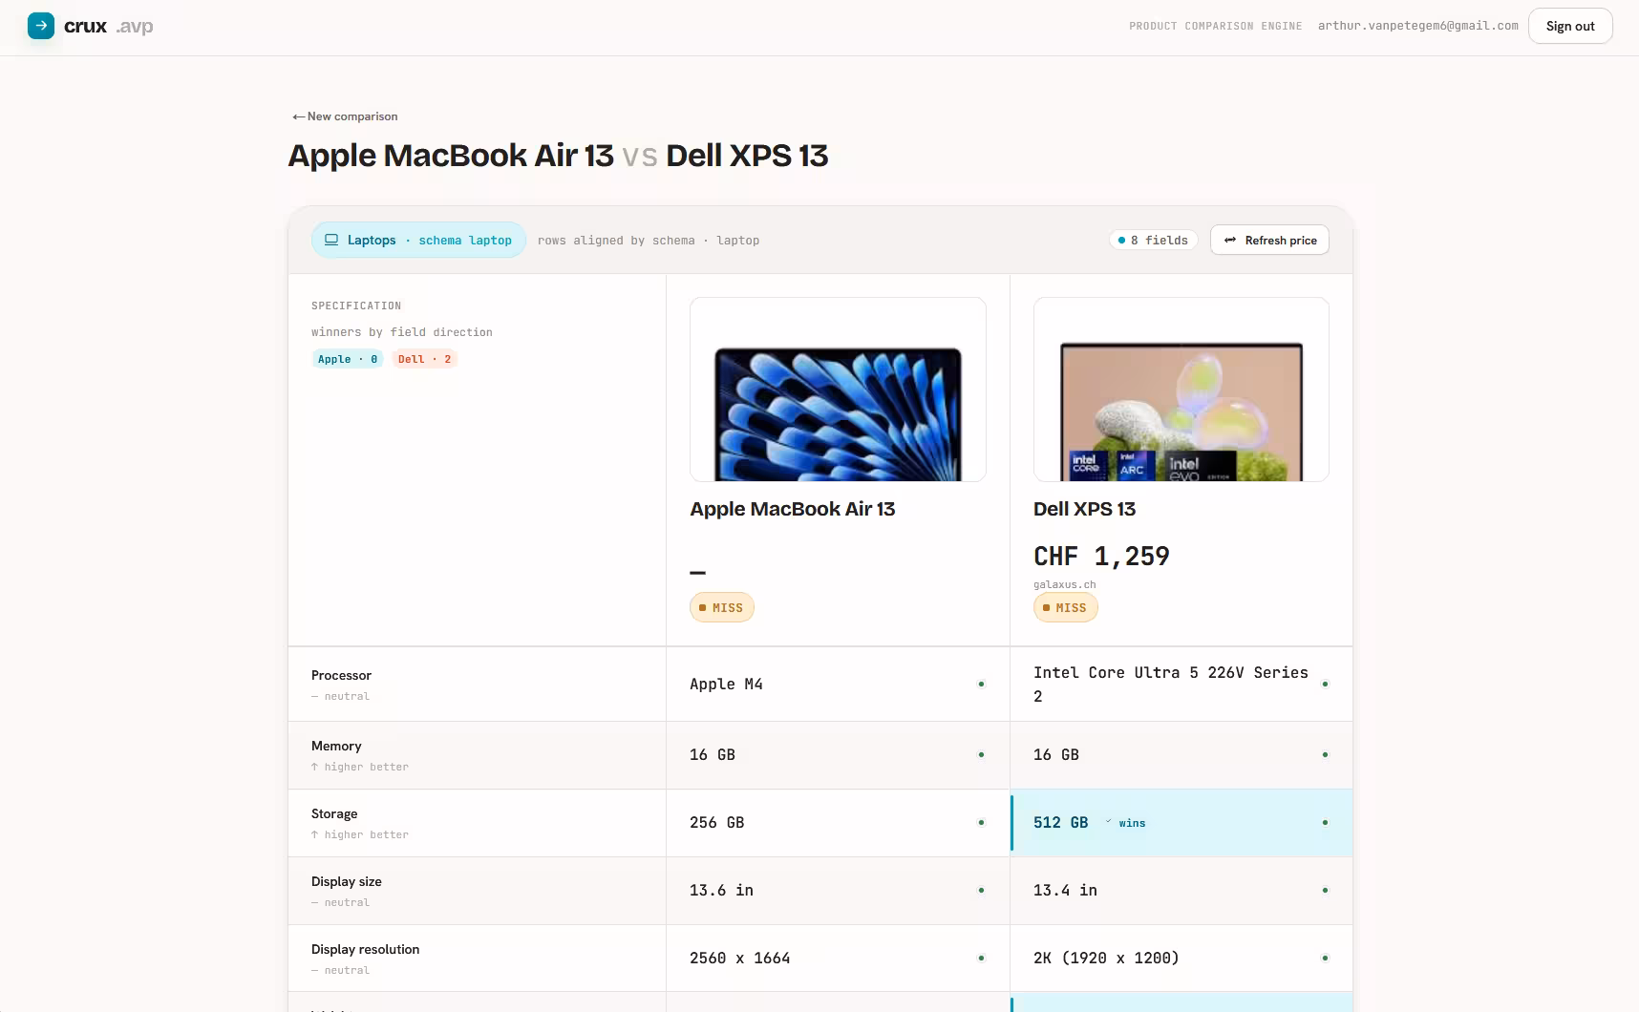The width and height of the screenshot is (1639, 1012).
Task: Click the status dot in Intel Core Ultra cell
Action: pyautogui.click(x=1325, y=684)
